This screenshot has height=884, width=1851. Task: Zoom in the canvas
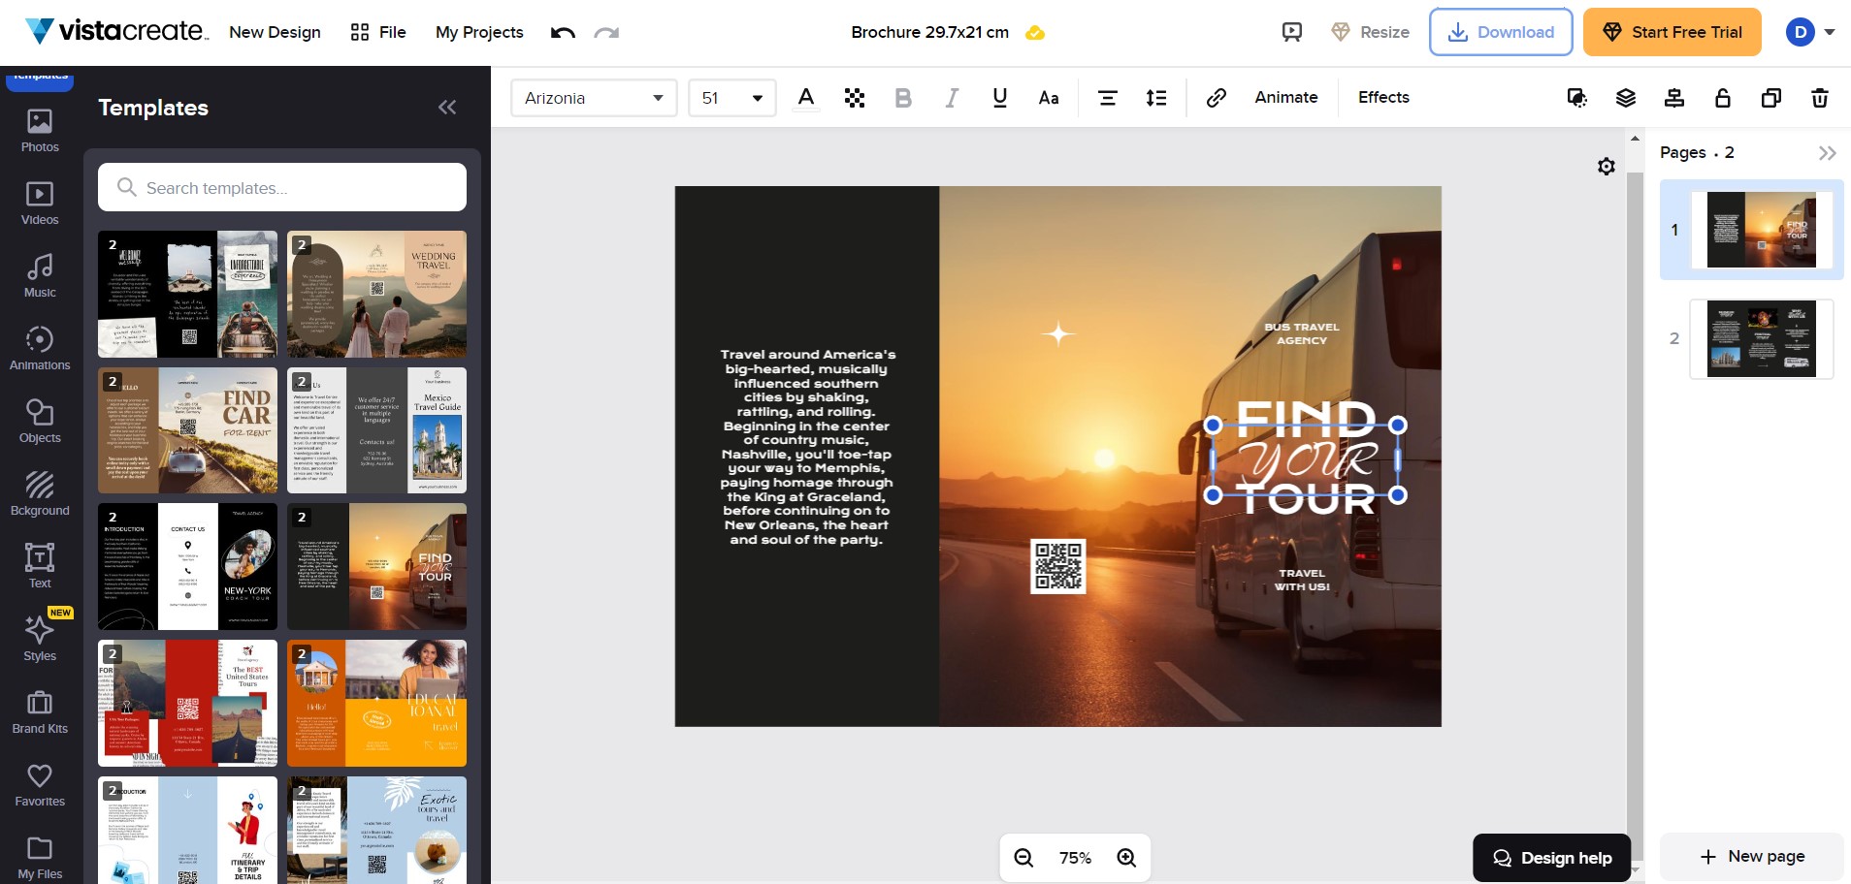(1126, 858)
